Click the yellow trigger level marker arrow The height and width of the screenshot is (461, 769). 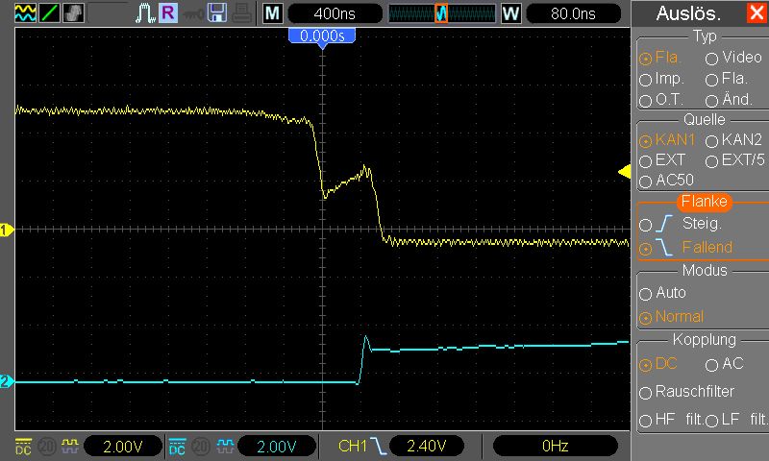624,172
